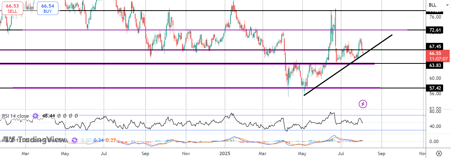Click the RSI value 48.44
Screen dimensions: 451x158
(49, 116)
